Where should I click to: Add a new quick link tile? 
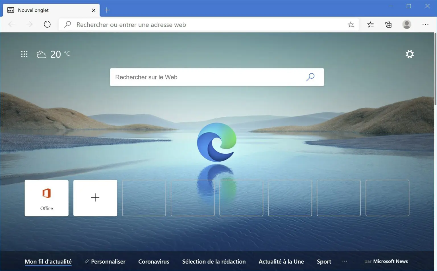point(95,198)
